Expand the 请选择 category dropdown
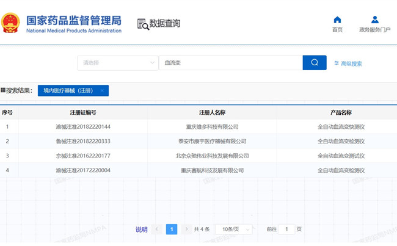397x246 pixels. click(118, 63)
